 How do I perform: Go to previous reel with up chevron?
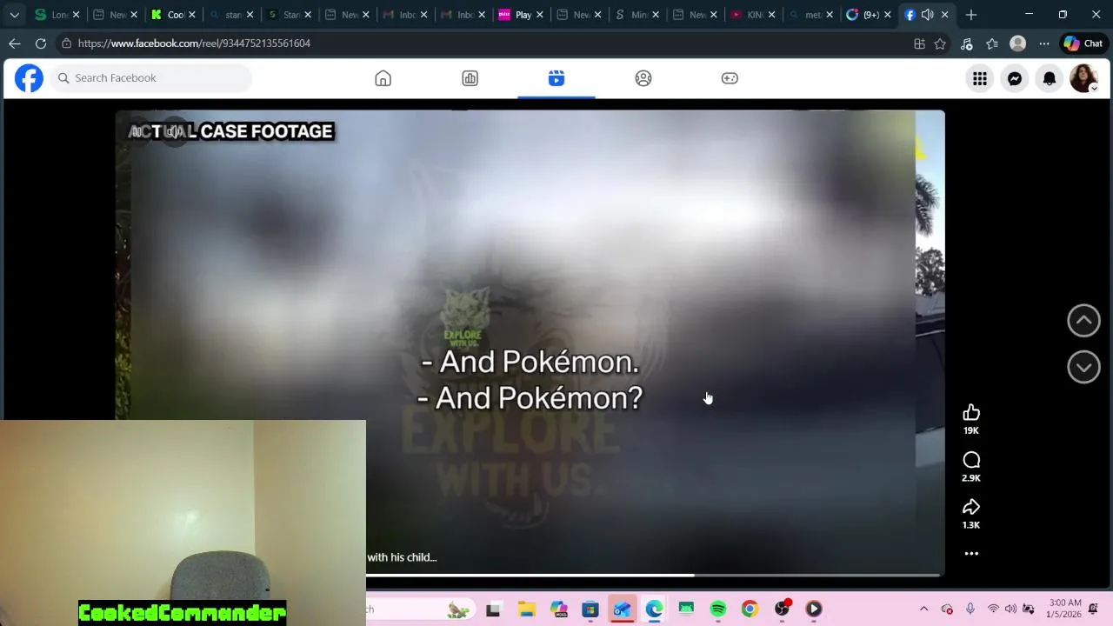pos(1083,320)
